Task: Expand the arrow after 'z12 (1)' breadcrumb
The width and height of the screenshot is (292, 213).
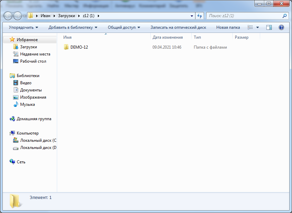Action: [x=99, y=16]
